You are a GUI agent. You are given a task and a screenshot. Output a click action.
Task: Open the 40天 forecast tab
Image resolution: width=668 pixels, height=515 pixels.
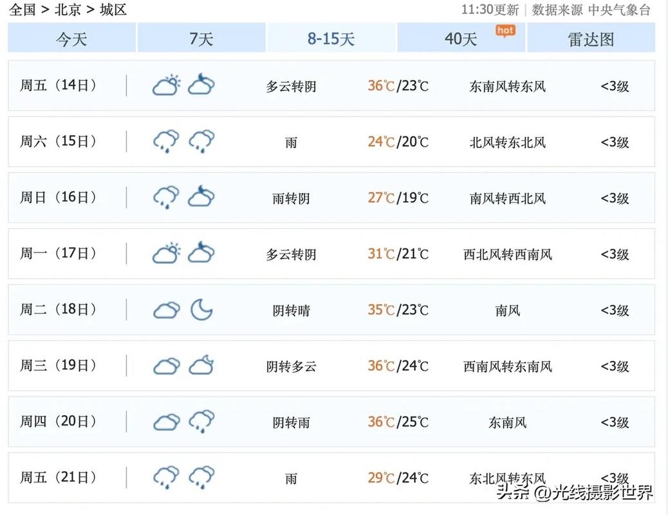click(x=461, y=38)
